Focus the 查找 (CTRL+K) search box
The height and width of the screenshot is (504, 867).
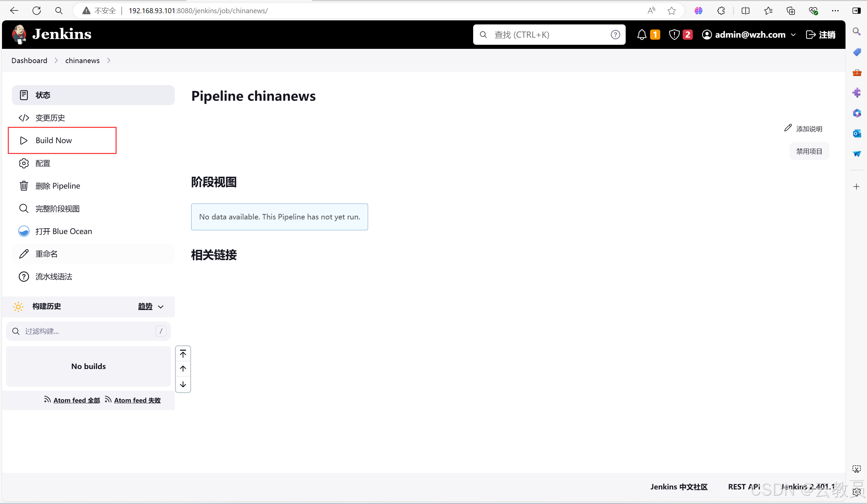tap(549, 35)
